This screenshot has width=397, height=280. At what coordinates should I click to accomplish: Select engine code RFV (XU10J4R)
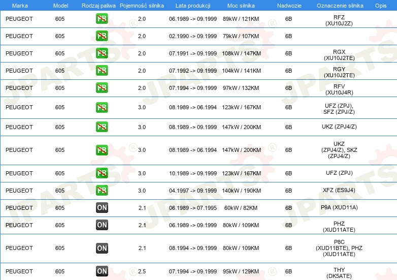tap(339, 89)
